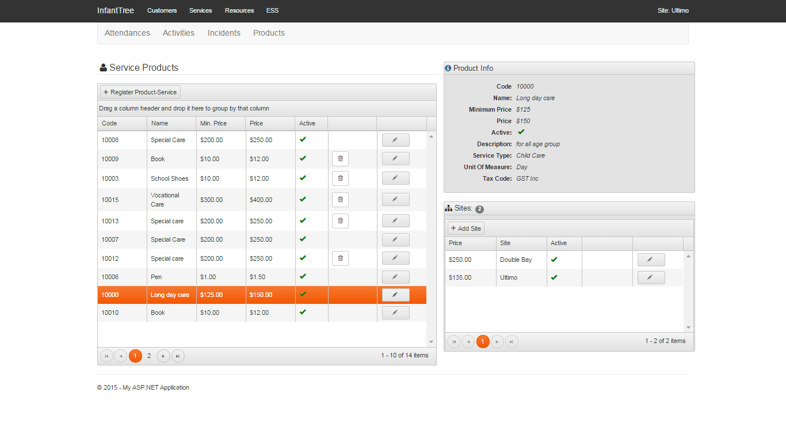Open the Customers menu
Image resolution: width=786 pixels, height=442 pixels.
pos(162,10)
